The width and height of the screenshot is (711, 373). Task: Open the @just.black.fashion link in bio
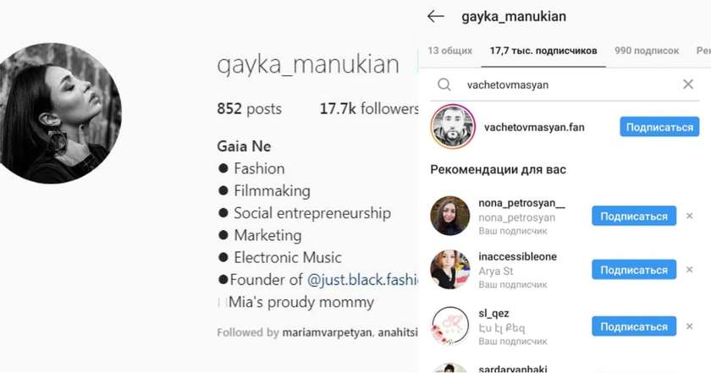click(362, 280)
